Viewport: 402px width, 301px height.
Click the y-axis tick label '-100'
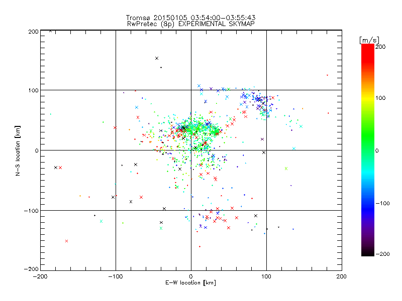coord(31,211)
